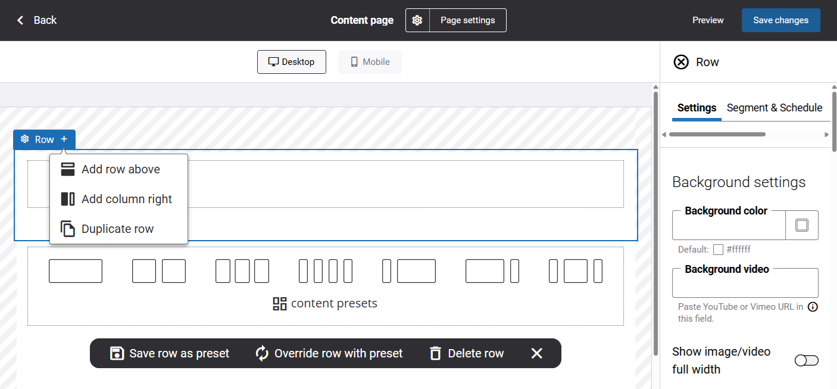Image resolution: width=837 pixels, height=389 pixels.
Task: Dismiss the row action bar with X
Action: click(536, 353)
